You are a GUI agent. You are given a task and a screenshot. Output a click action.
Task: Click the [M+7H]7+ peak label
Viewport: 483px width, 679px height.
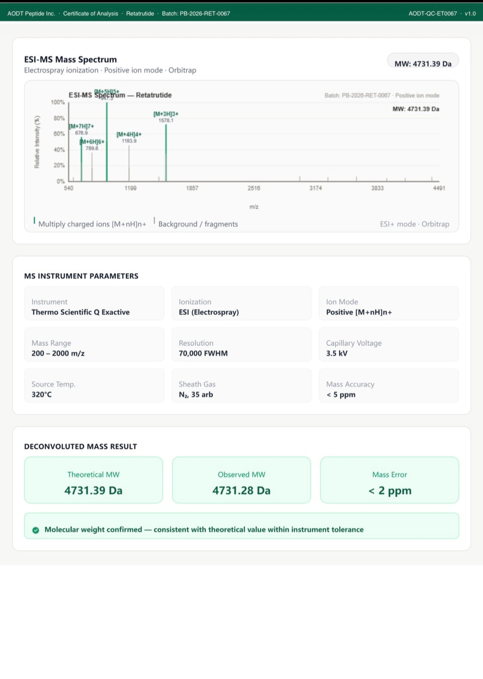(82, 126)
